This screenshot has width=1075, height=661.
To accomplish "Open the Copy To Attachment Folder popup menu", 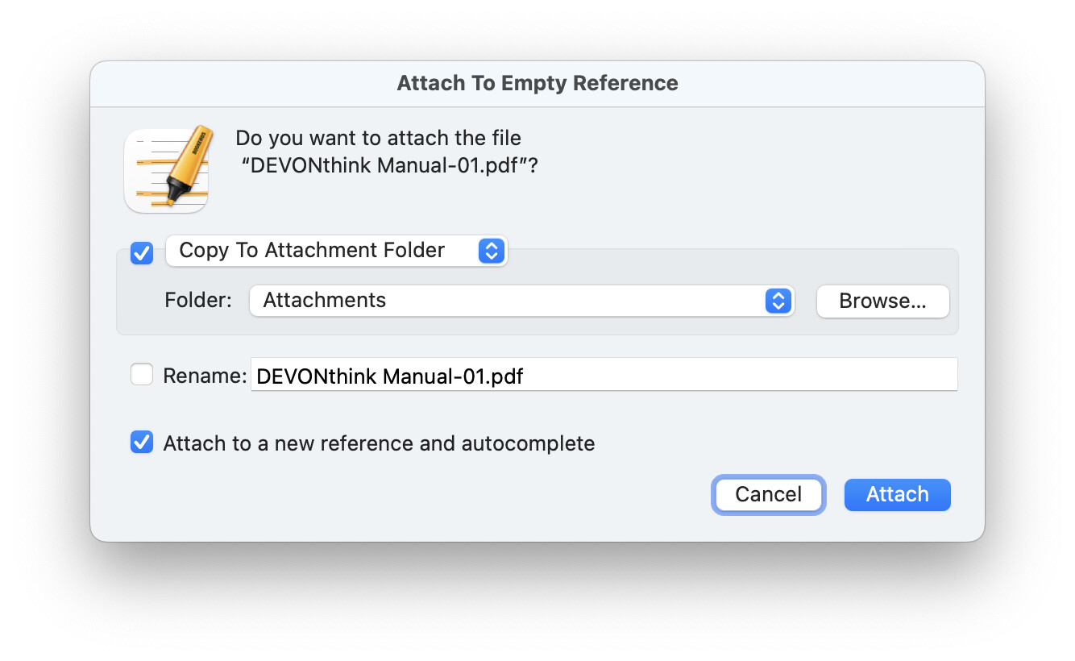I will [x=337, y=251].
